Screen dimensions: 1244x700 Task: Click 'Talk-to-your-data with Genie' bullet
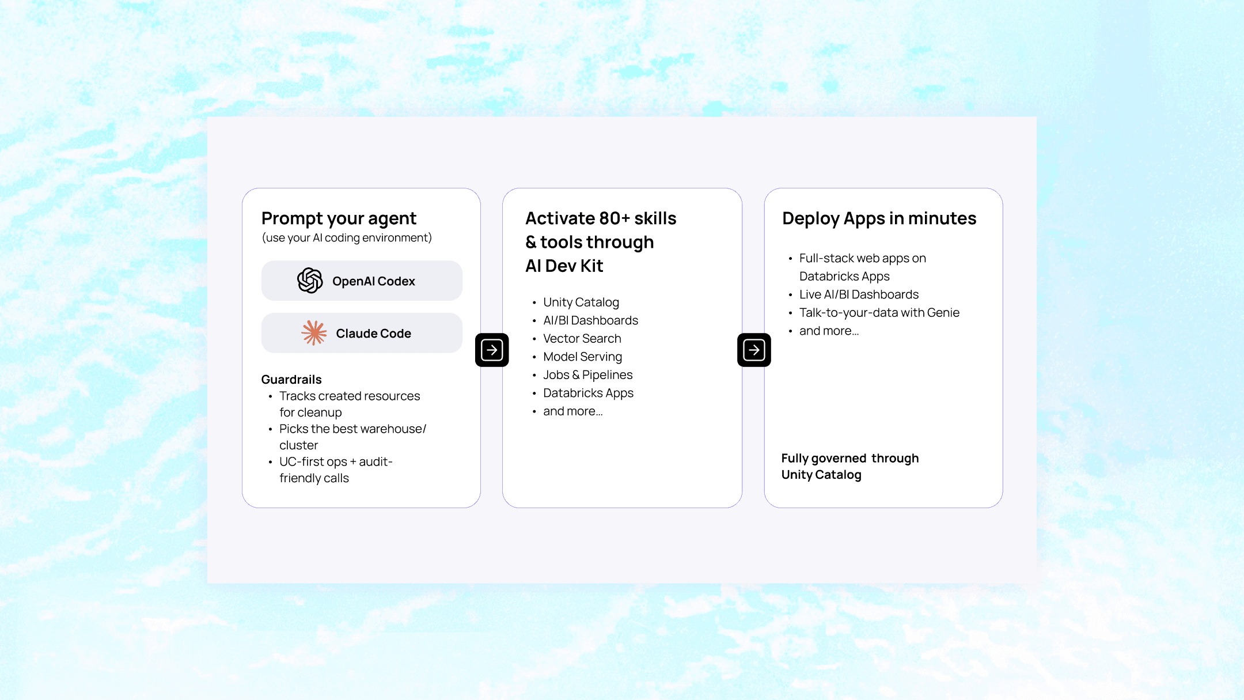(x=879, y=312)
